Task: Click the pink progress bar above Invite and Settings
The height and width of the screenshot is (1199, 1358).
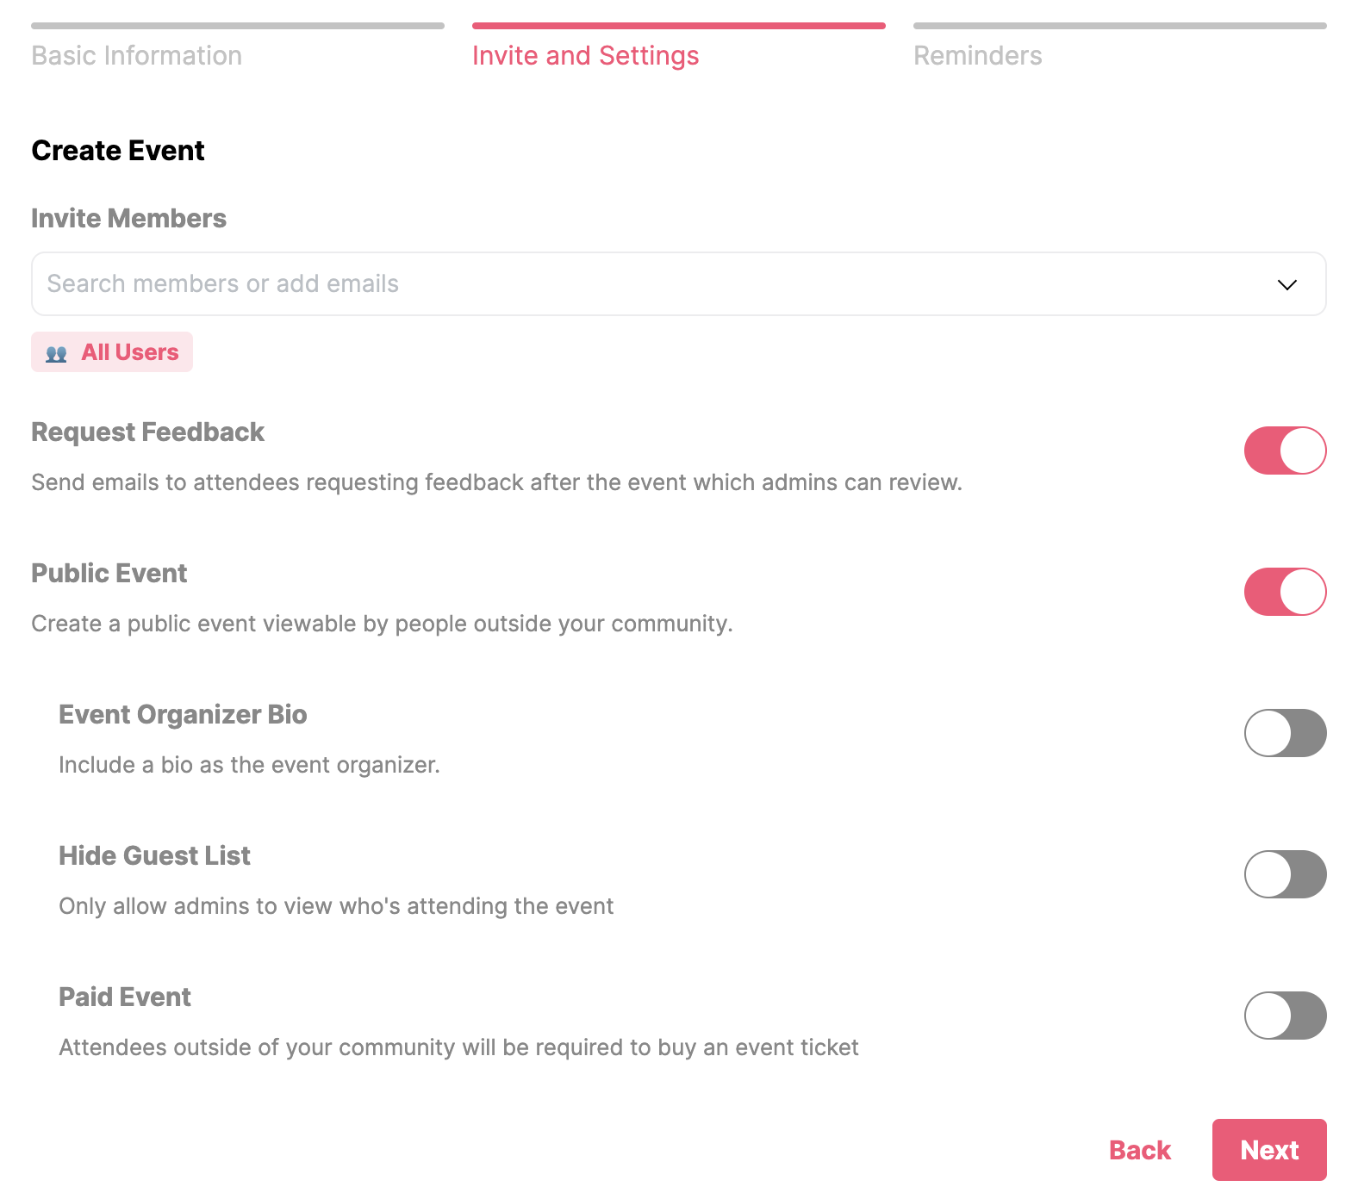Action: [x=678, y=26]
